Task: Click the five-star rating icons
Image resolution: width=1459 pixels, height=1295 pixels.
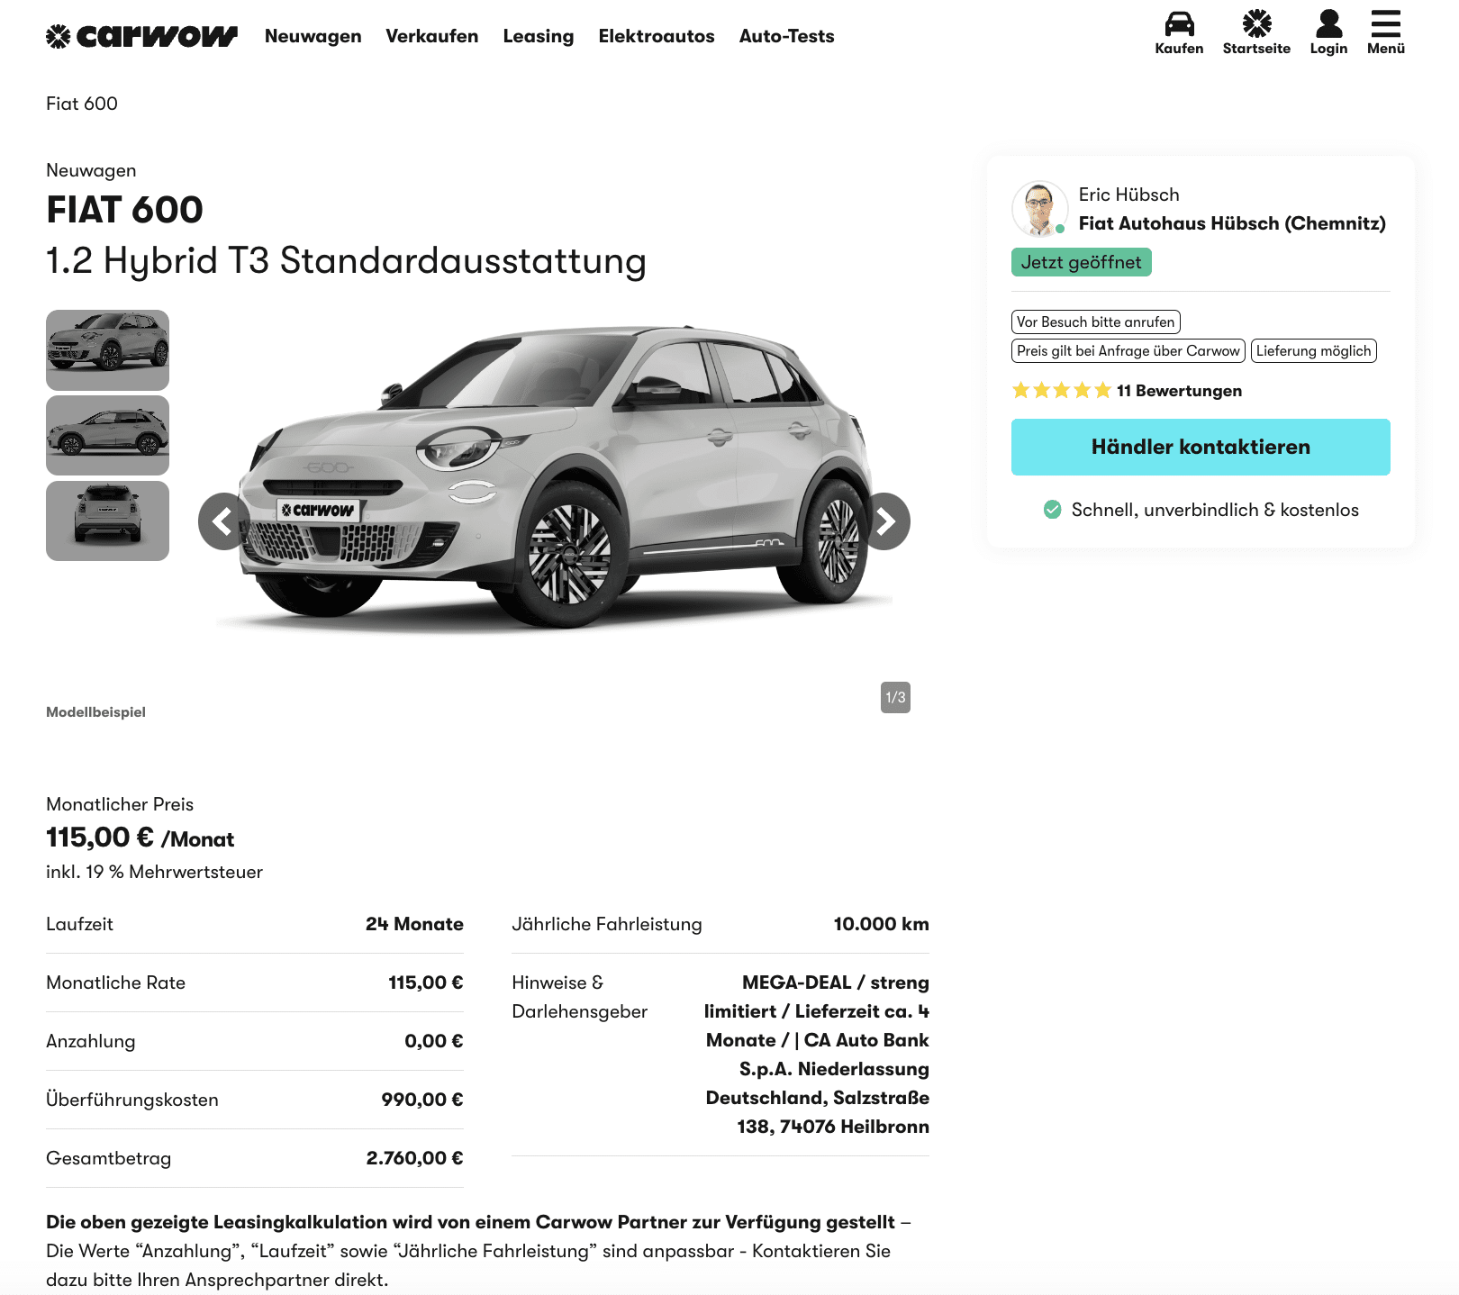Action: [x=1061, y=390]
